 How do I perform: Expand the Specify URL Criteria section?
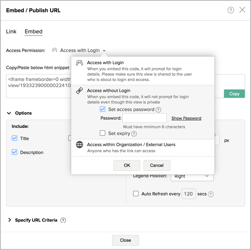click(x=10, y=220)
